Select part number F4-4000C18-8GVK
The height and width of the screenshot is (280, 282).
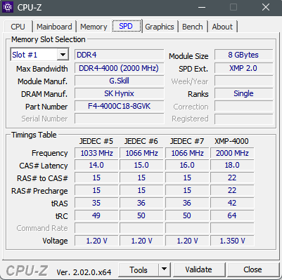[119, 106]
